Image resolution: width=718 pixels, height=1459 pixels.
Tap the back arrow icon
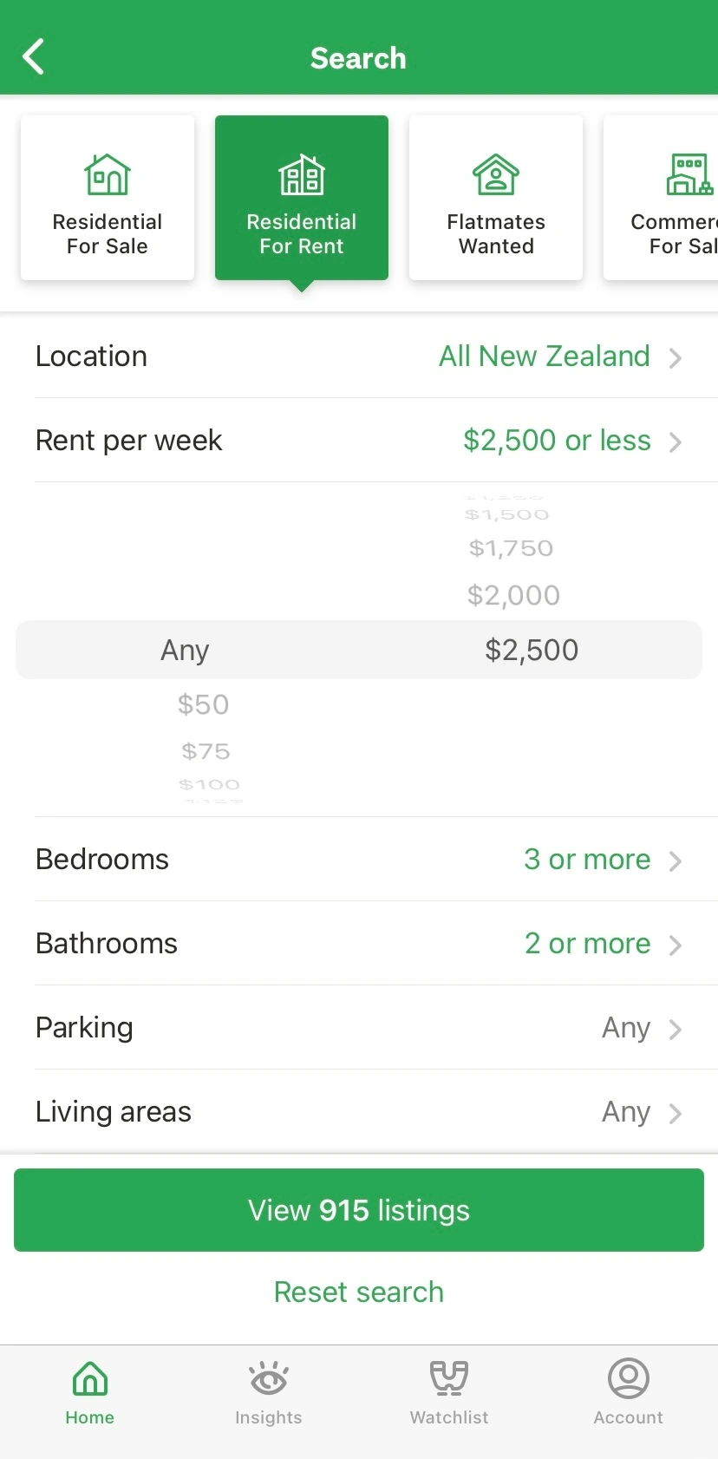click(x=33, y=57)
